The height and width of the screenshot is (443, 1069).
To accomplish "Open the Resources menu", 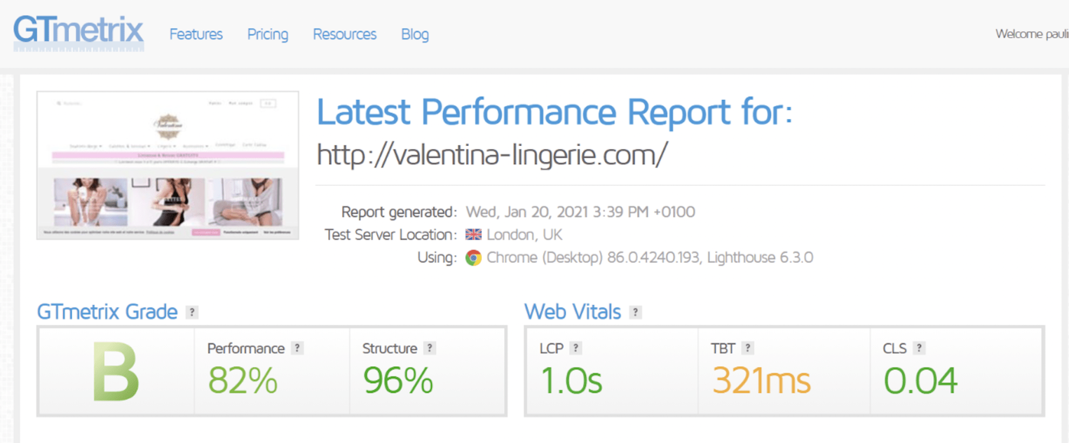I will point(344,34).
